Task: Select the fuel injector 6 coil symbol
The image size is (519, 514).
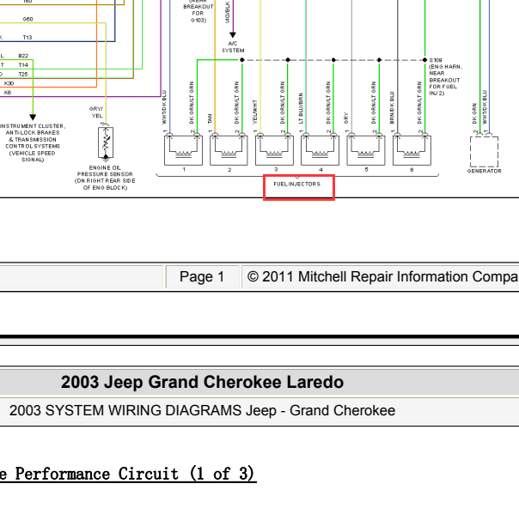Action: (x=412, y=150)
